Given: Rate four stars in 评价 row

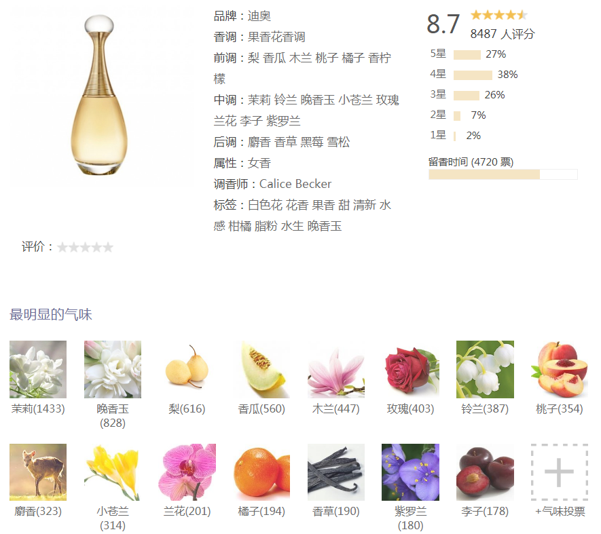Looking at the screenshot, I should tap(96, 247).
